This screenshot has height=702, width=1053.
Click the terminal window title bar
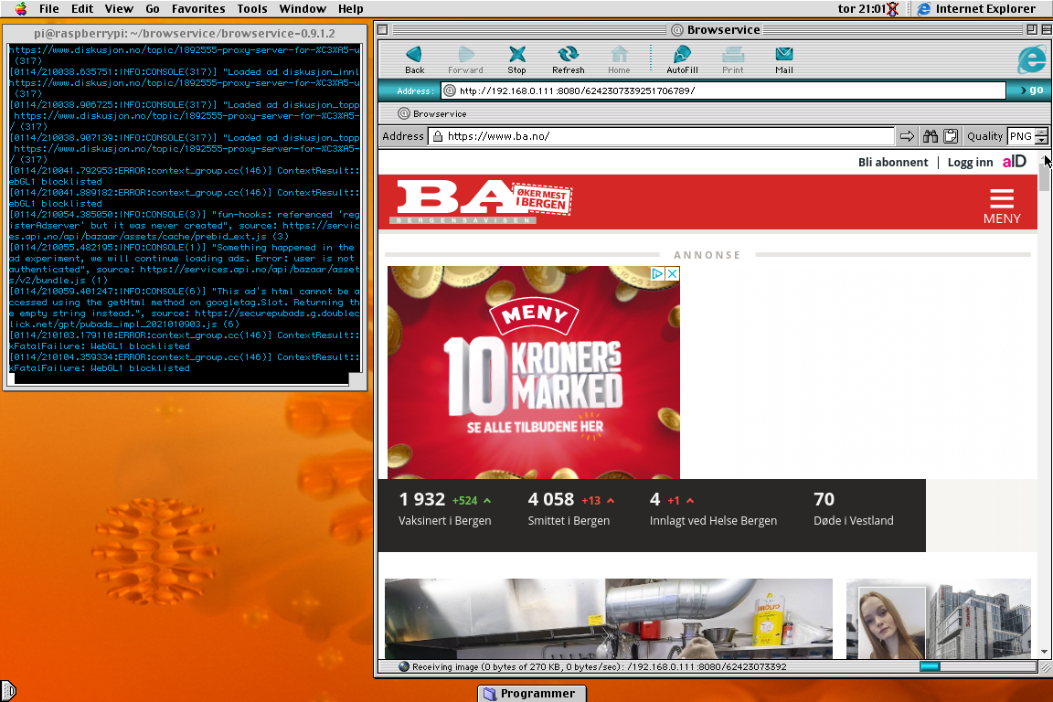185,33
